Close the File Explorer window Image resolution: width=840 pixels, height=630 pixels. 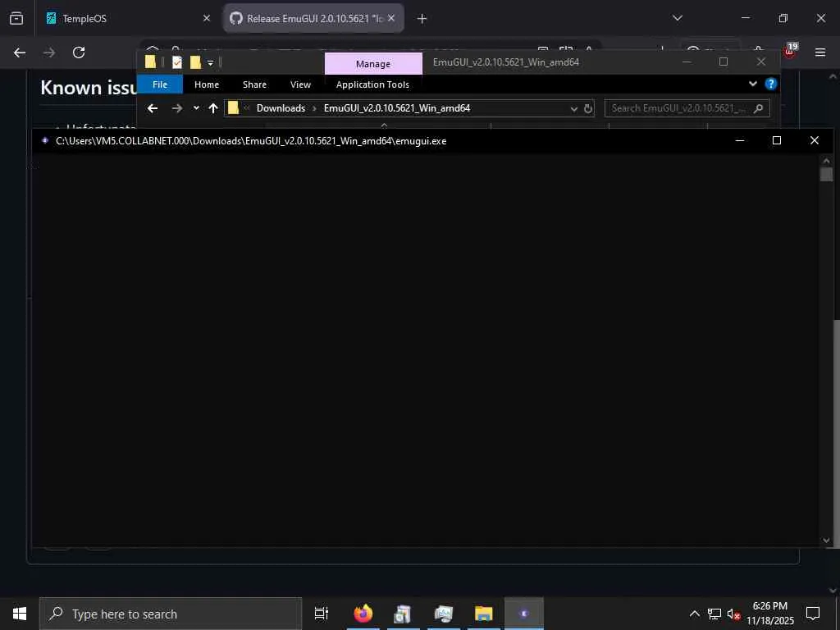(760, 62)
